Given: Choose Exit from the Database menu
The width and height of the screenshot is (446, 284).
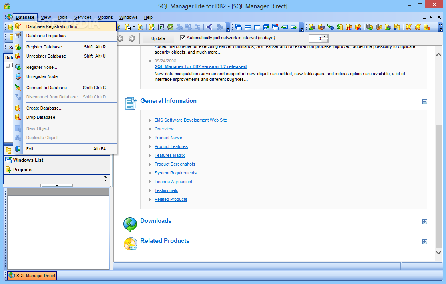Looking at the screenshot, I should (65, 149).
